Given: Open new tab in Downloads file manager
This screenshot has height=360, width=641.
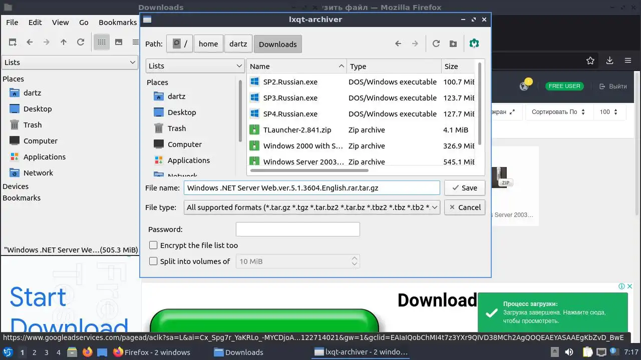Looking at the screenshot, I should pyautogui.click(x=13, y=42).
